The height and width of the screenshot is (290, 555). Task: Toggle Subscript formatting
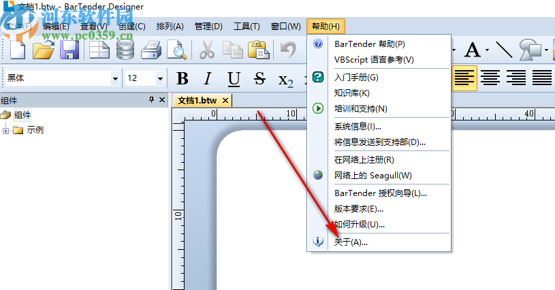285,80
